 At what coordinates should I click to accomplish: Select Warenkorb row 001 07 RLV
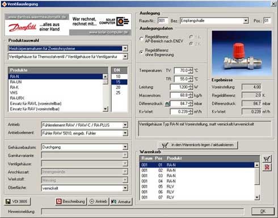(197, 197)
